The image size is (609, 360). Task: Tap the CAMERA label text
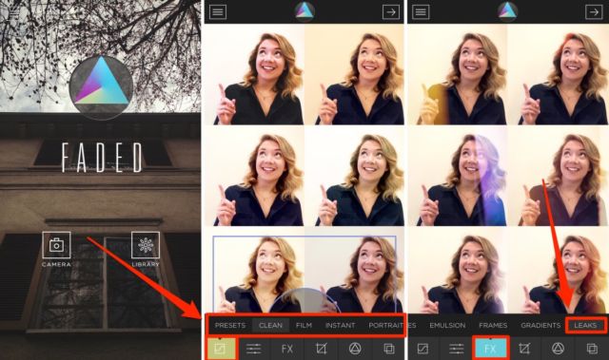(56, 264)
